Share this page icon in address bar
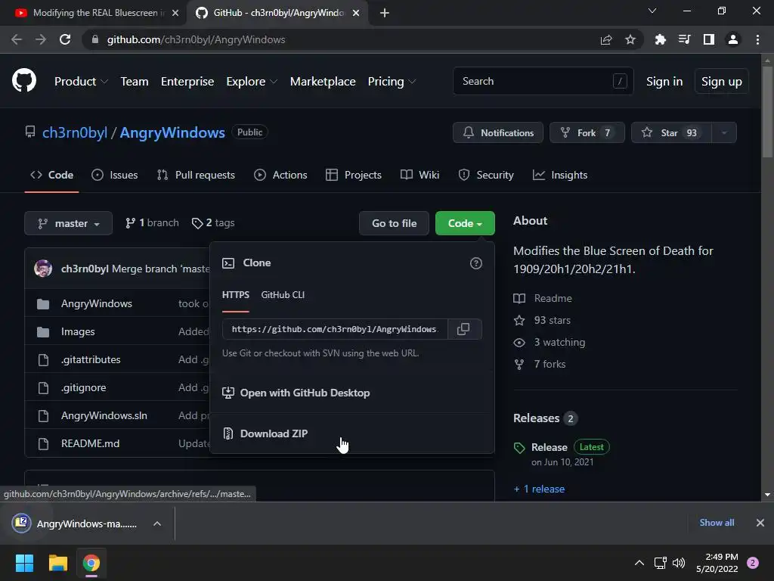The width and height of the screenshot is (774, 581). point(606,39)
